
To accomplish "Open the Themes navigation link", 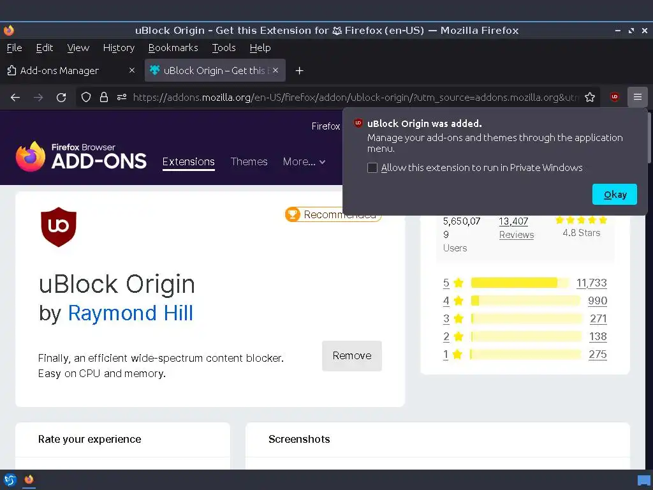I will coord(249,161).
